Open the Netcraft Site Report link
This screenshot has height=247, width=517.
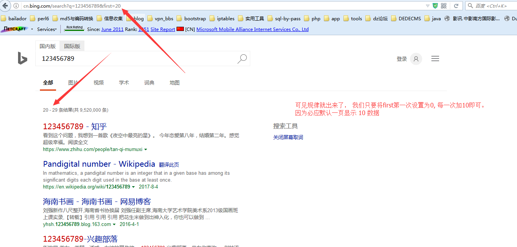pos(163,29)
